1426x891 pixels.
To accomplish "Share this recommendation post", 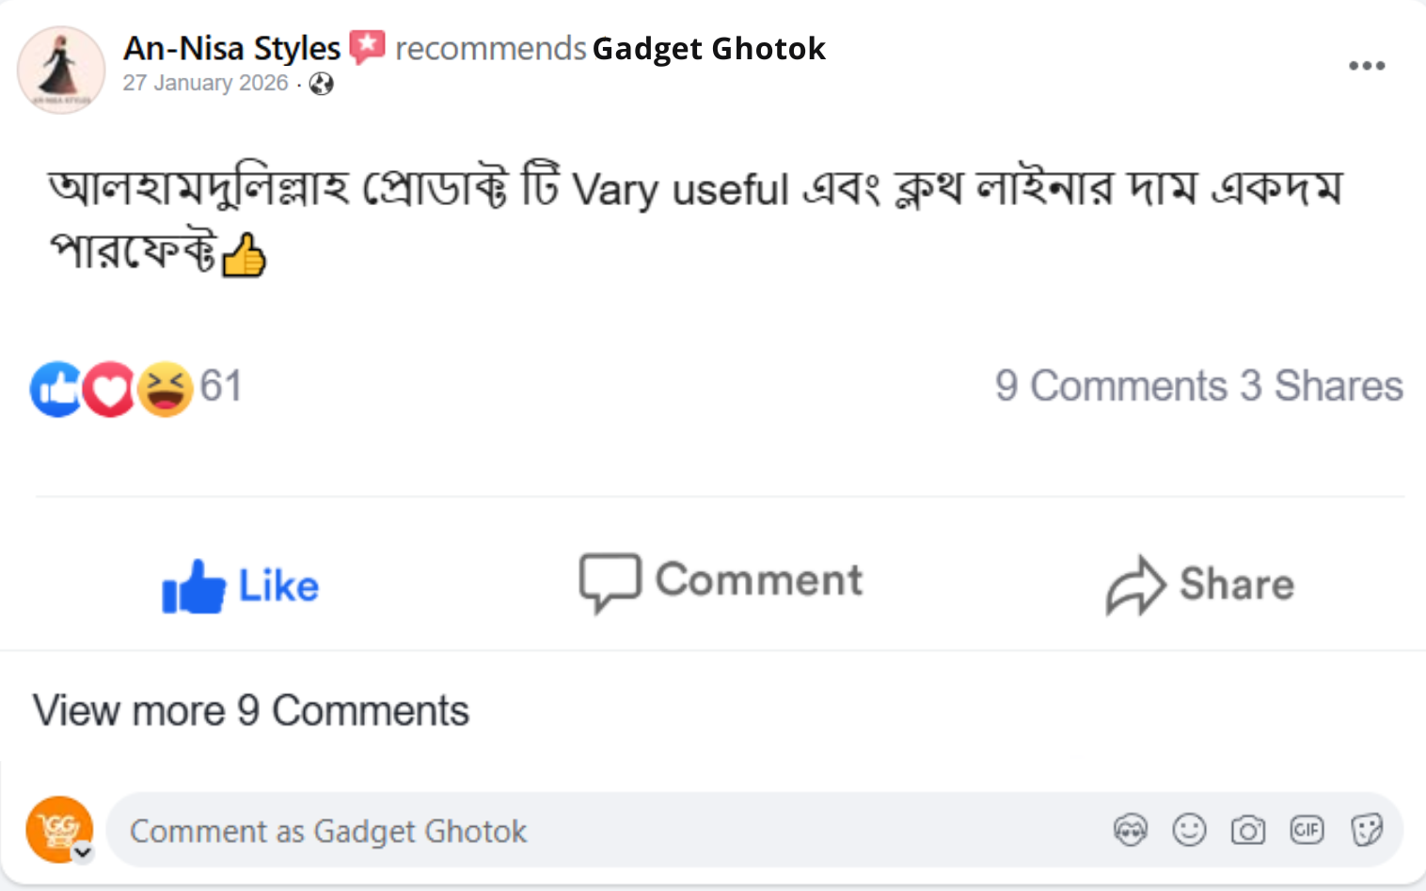I will [x=1199, y=584].
